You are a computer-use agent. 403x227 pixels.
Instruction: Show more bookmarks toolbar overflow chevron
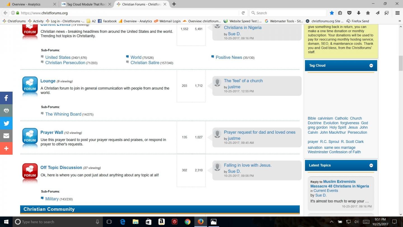pos(399,21)
